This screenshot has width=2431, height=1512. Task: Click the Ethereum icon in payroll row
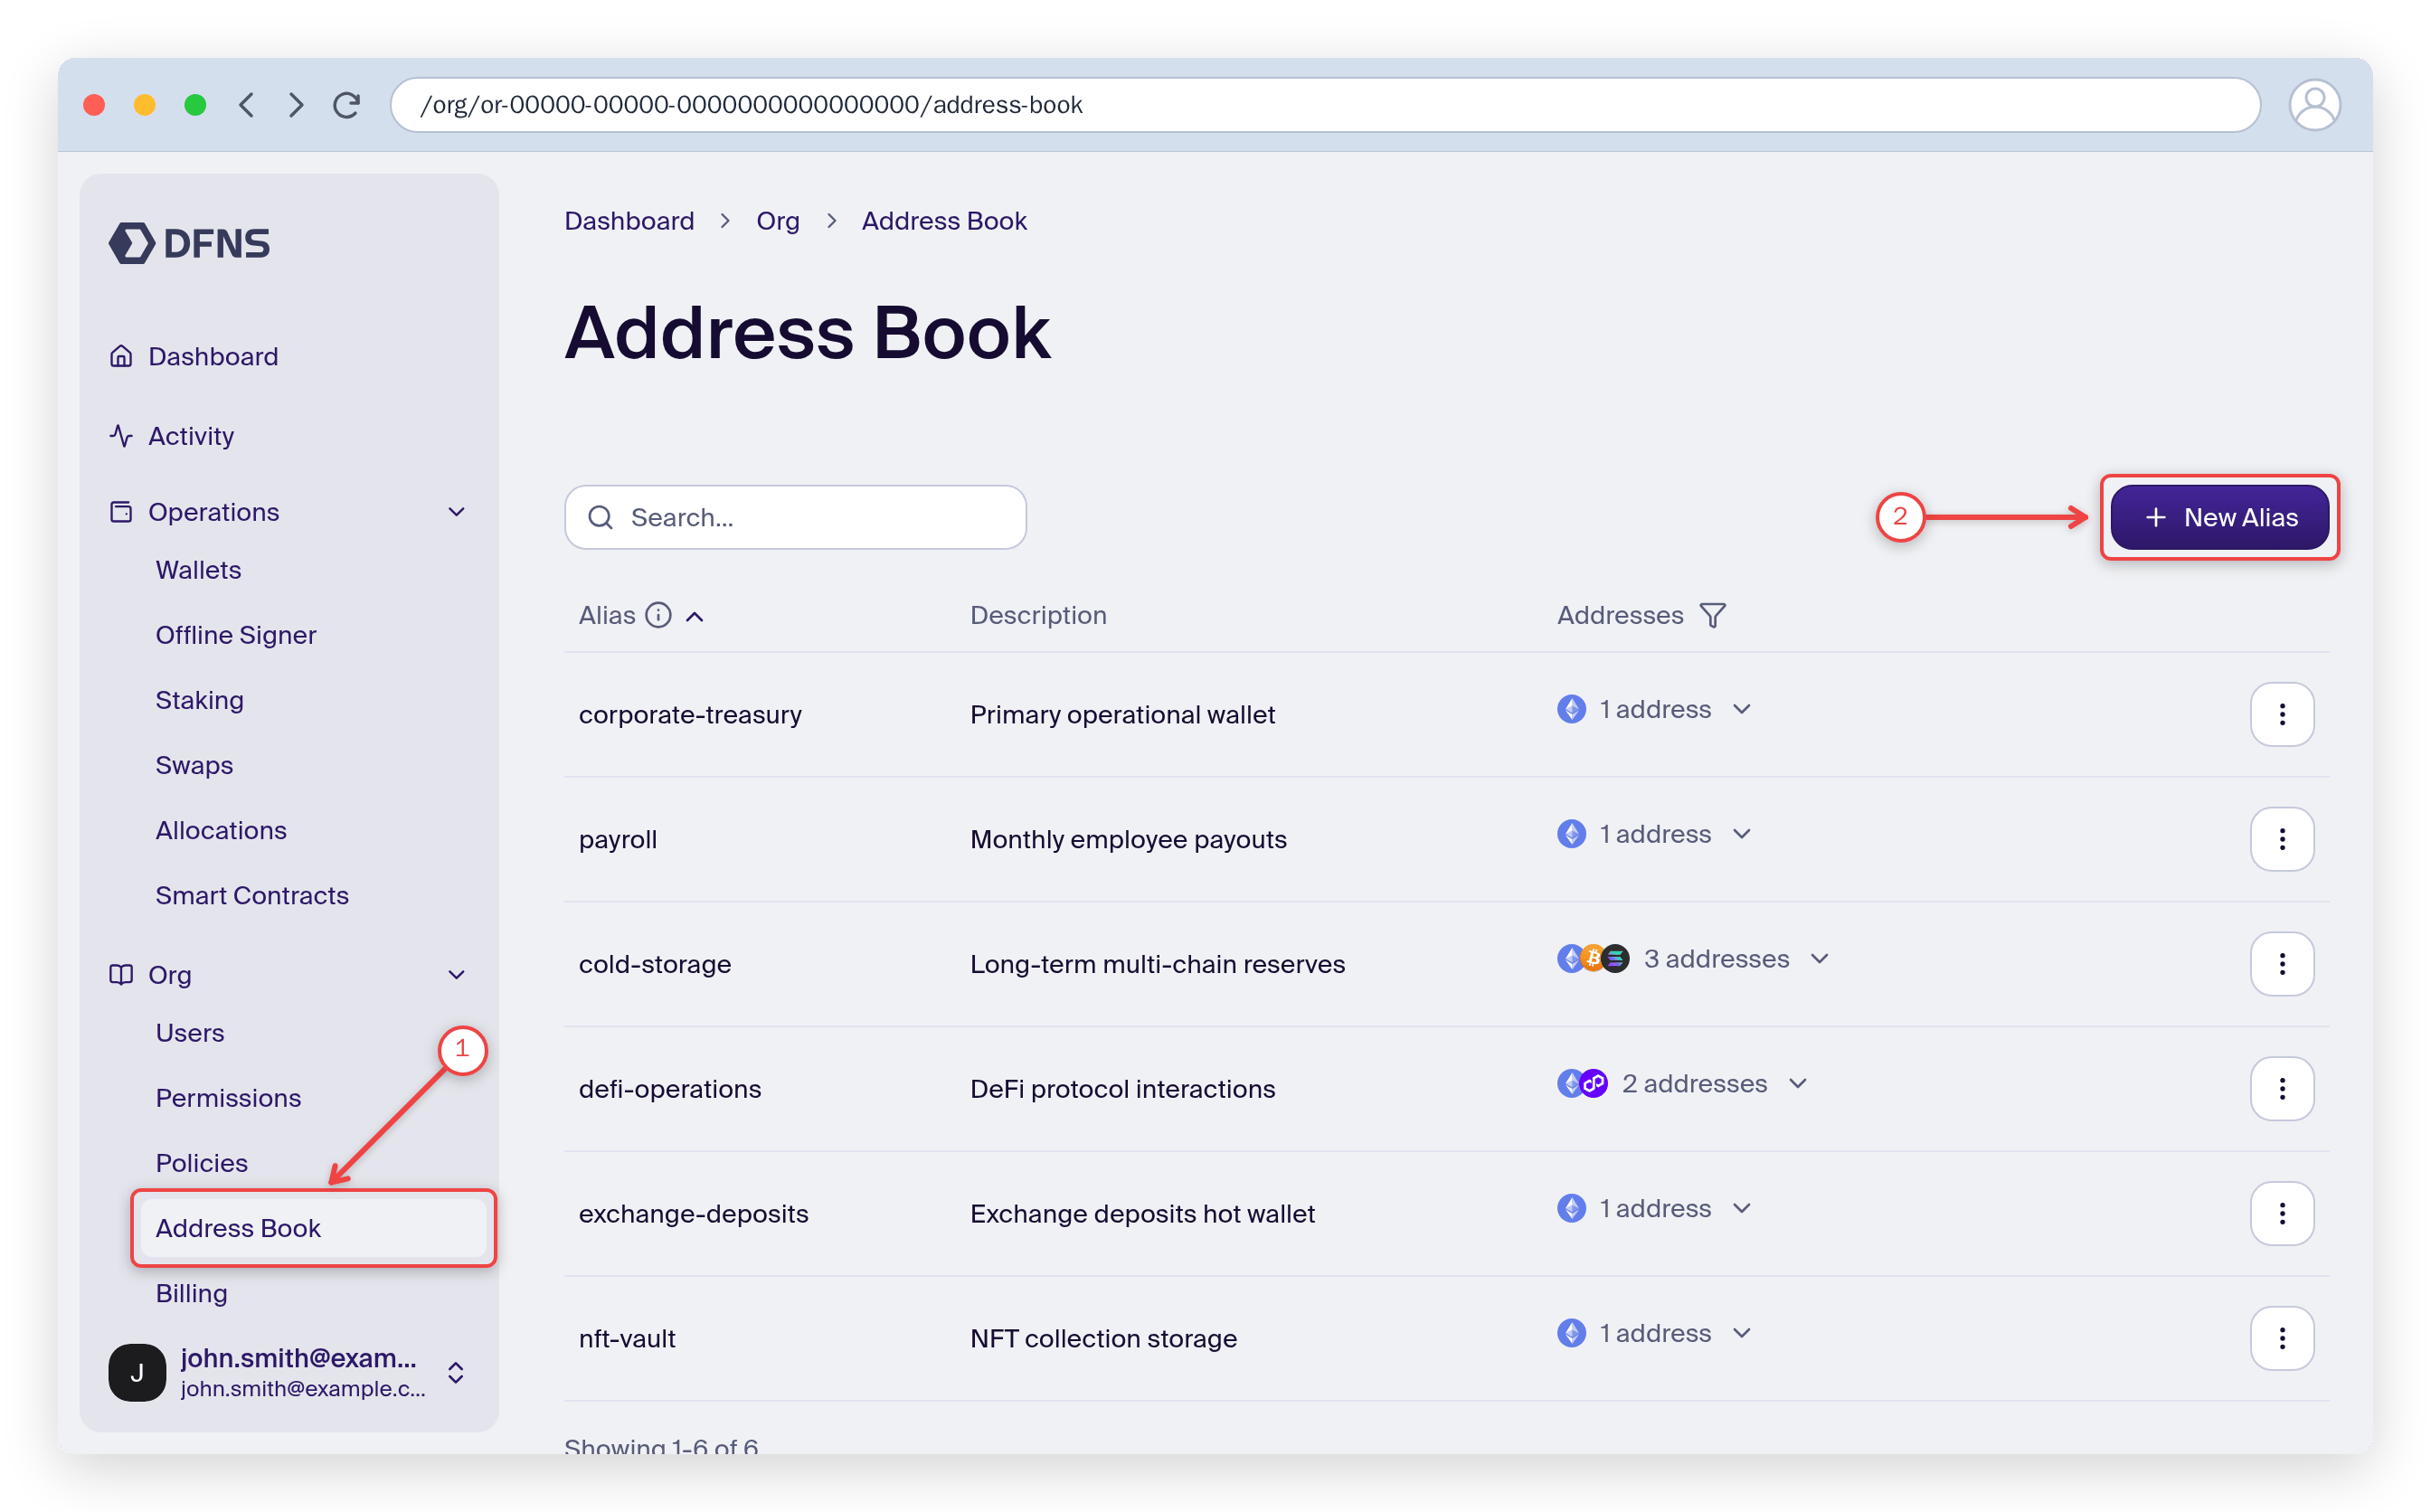1571,834
